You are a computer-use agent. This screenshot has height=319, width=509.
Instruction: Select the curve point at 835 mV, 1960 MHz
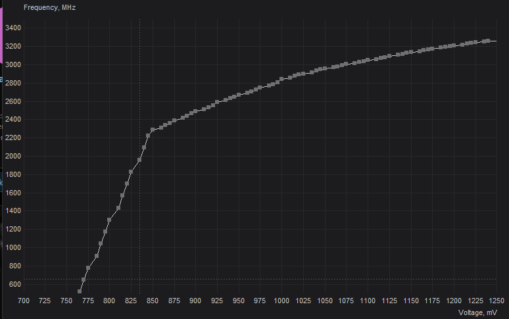tap(139, 160)
